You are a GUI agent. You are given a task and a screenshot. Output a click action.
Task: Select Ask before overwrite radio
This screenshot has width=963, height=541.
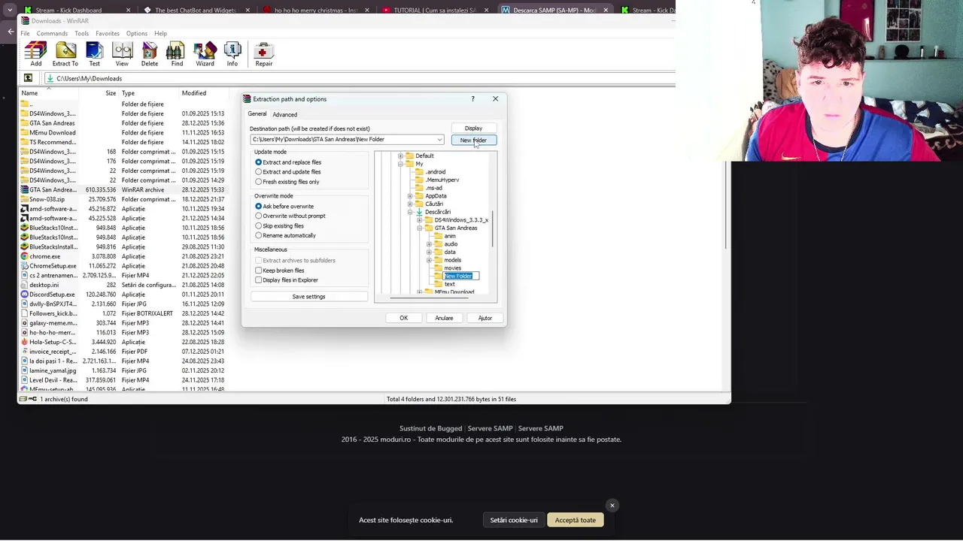(259, 207)
